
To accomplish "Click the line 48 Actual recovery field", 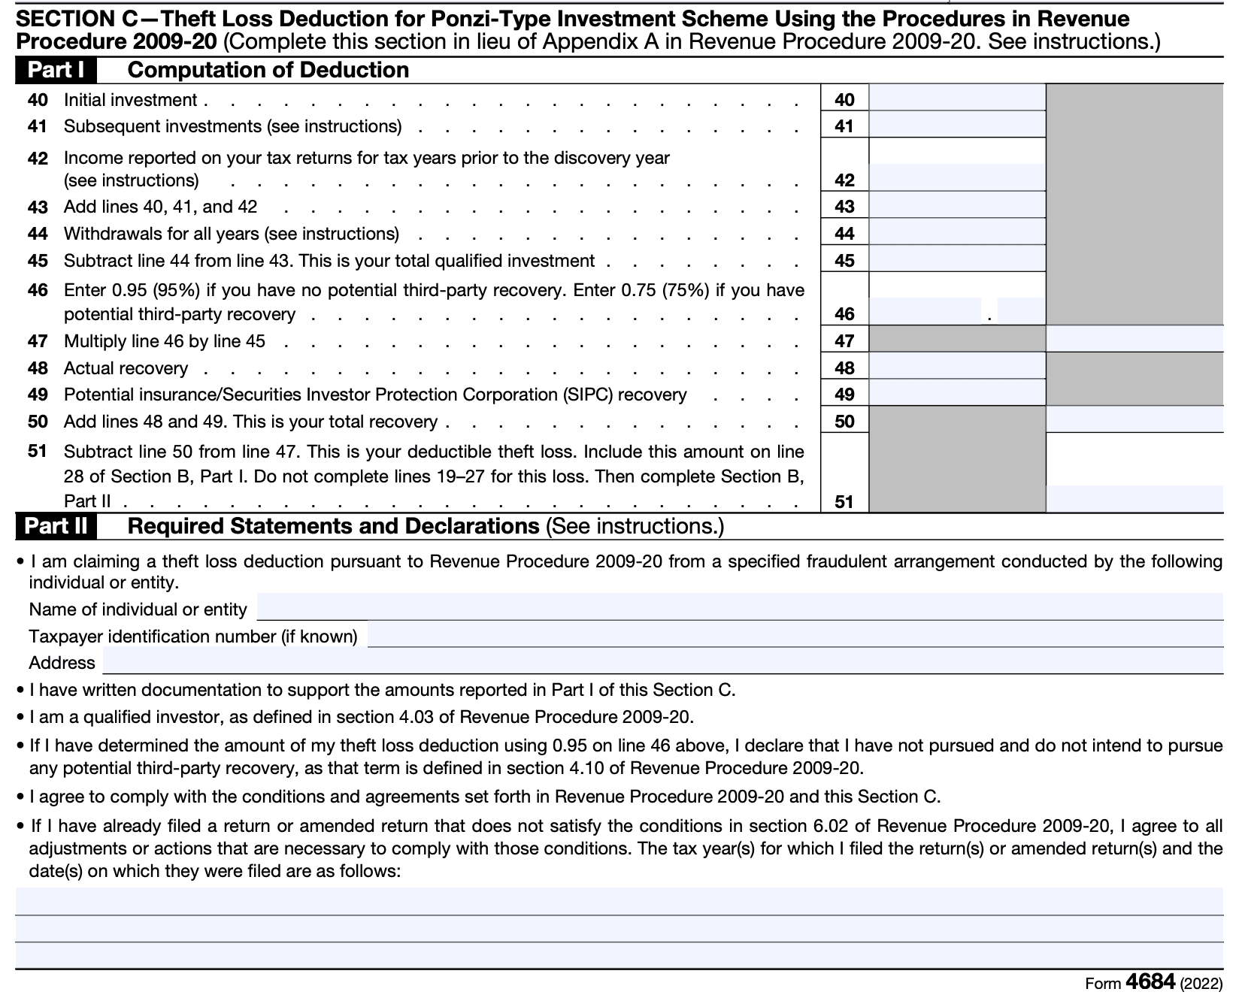I will 956,367.
